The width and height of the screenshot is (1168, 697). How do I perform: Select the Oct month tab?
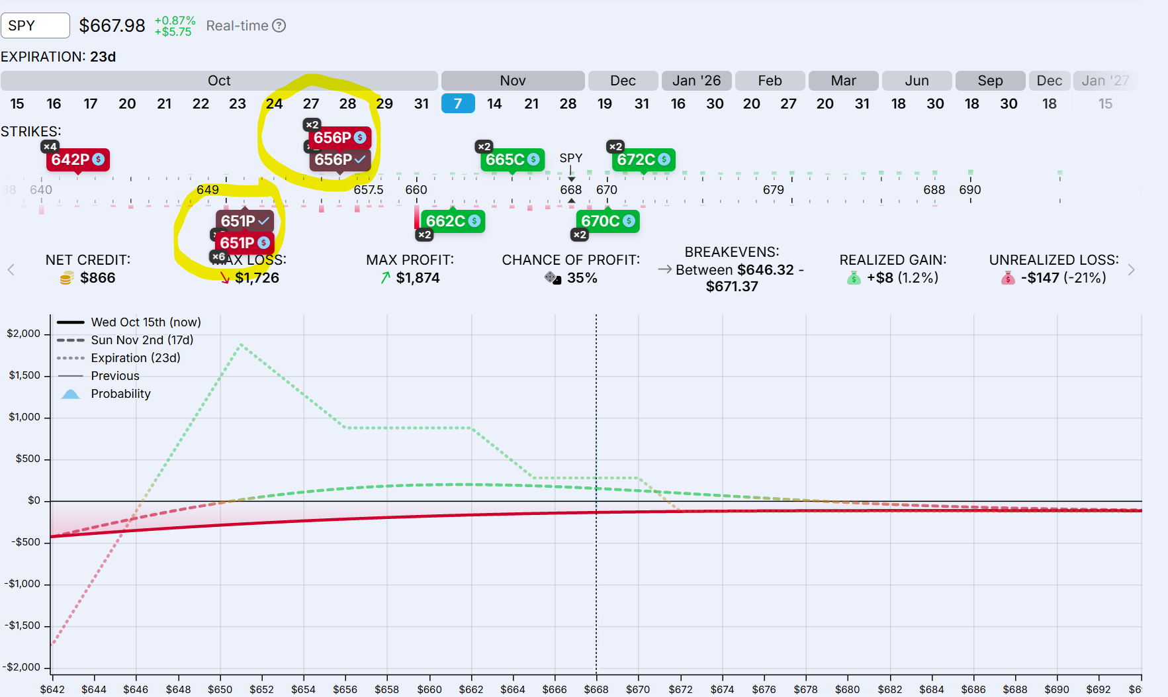219,81
